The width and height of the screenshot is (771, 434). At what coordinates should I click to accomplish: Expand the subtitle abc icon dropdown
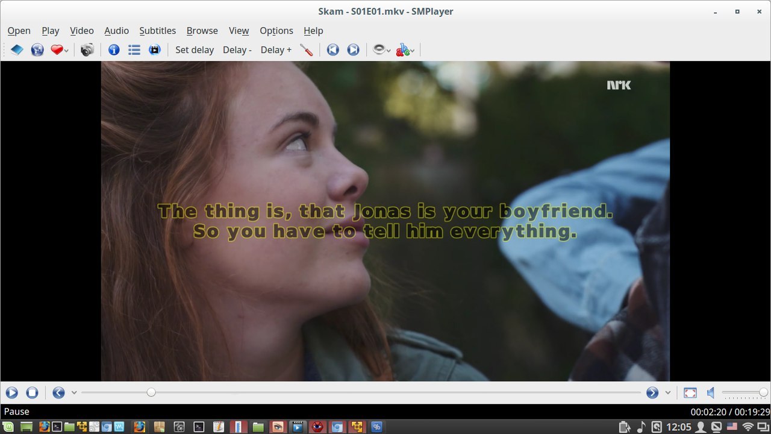click(413, 51)
